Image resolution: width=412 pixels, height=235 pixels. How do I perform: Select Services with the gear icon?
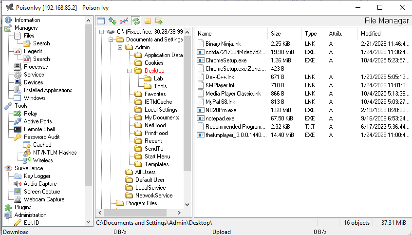34,75
